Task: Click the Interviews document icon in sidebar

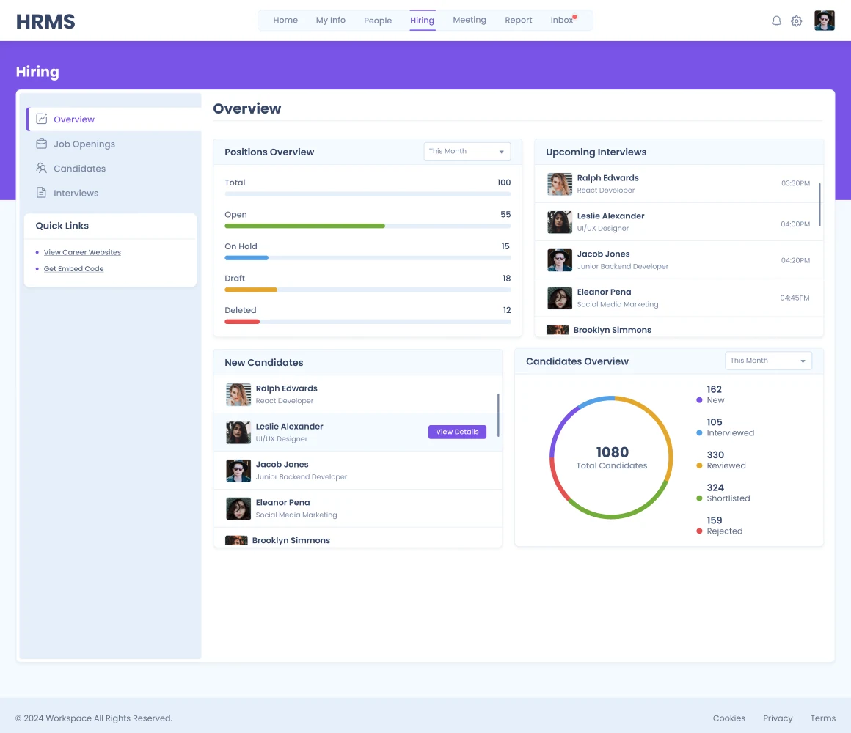Action: click(41, 193)
